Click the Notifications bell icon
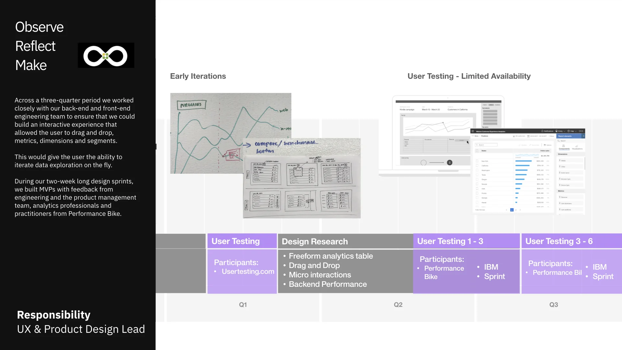Viewport: 622px width, 350px height. [542, 131]
